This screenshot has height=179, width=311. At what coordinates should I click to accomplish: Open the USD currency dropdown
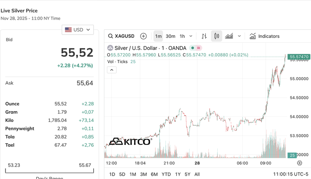tap(78, 29)
